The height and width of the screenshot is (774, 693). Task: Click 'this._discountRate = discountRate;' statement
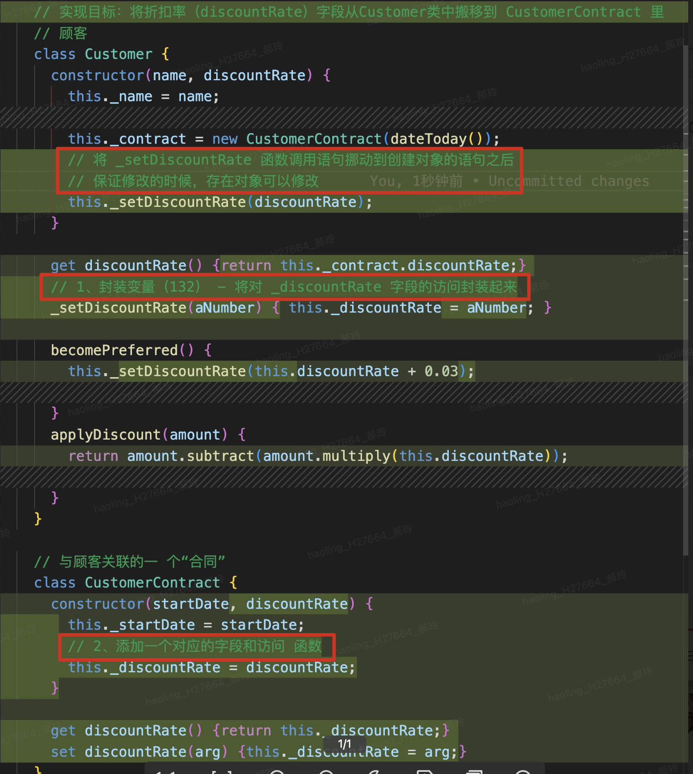(211, 667)
